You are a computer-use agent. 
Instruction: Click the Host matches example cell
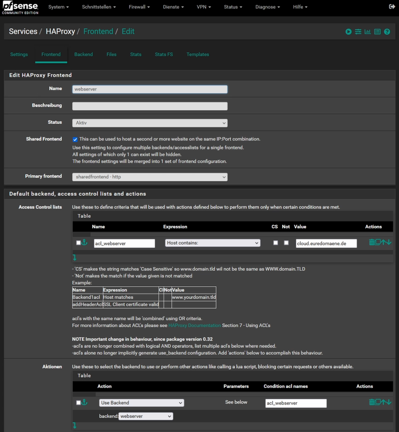coord(131,297)
